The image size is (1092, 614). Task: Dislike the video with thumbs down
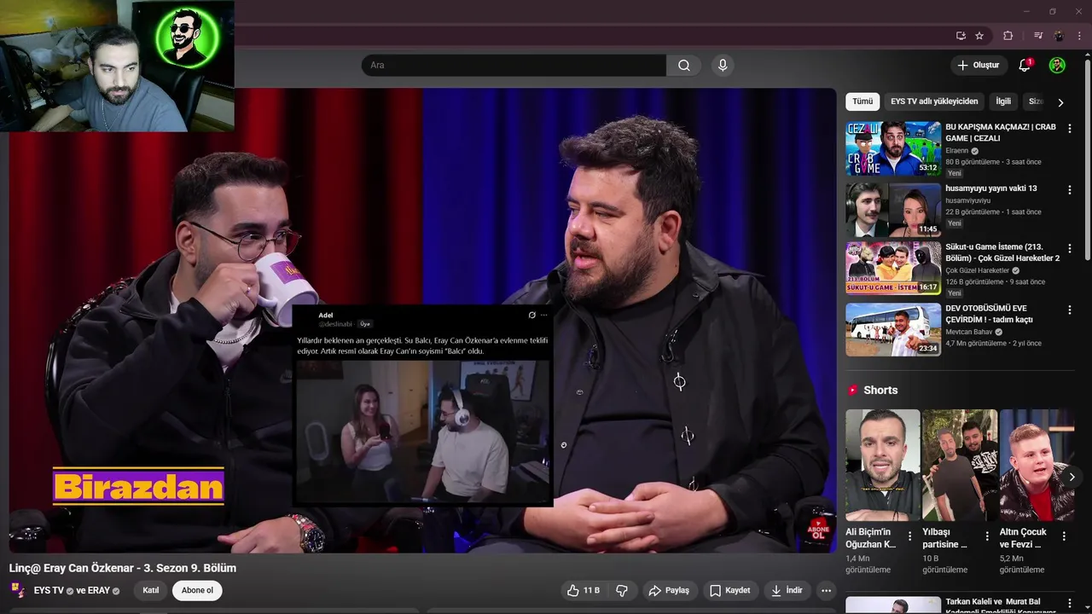[x=622, y=590]
